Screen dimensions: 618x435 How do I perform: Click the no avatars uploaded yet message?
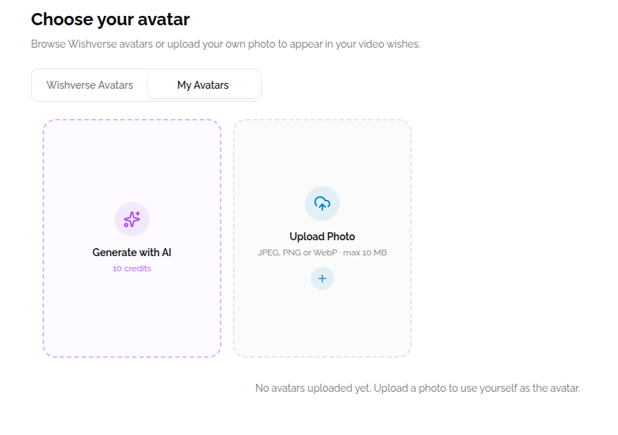(x=417, y=387)
